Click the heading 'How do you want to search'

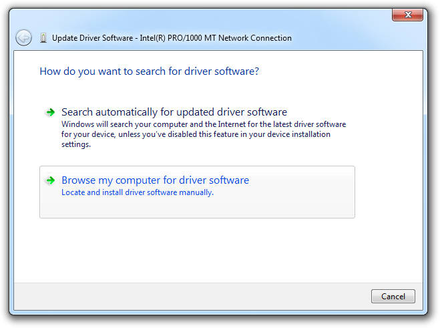(x=149, y=71)
